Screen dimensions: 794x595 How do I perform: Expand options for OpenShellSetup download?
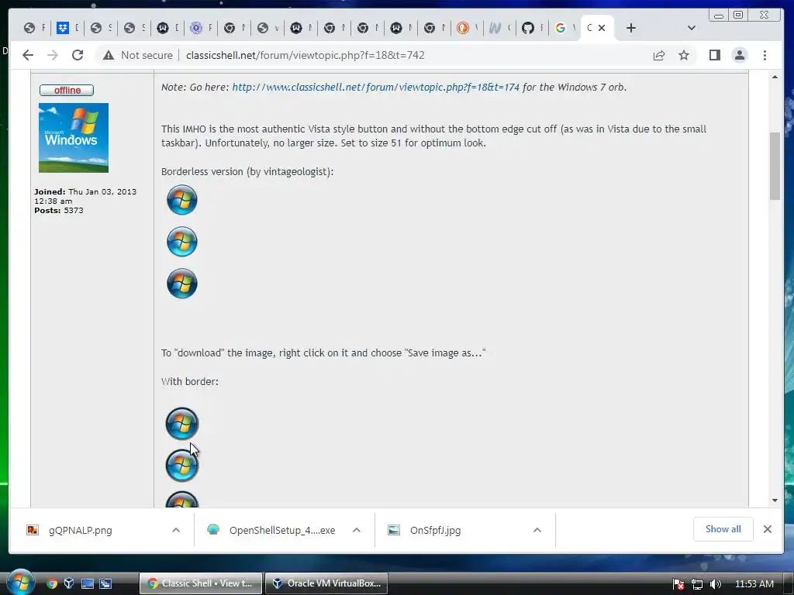point(357,530)
